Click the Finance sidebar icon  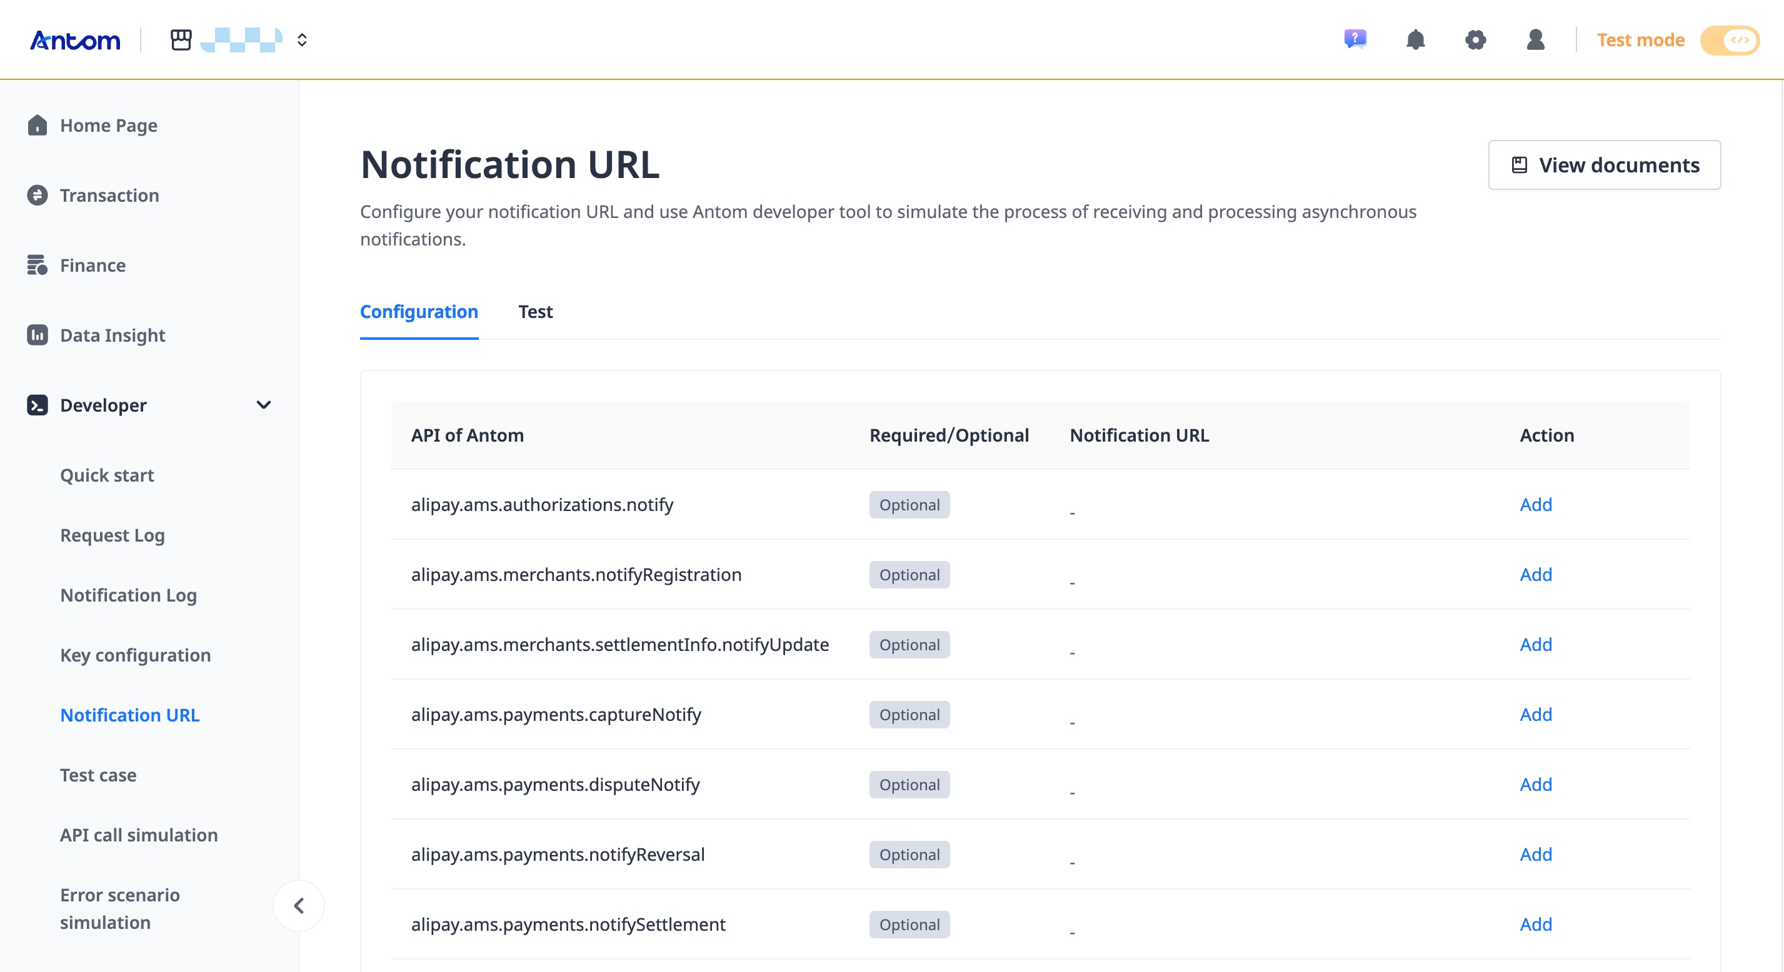click(x=38, y=265)
